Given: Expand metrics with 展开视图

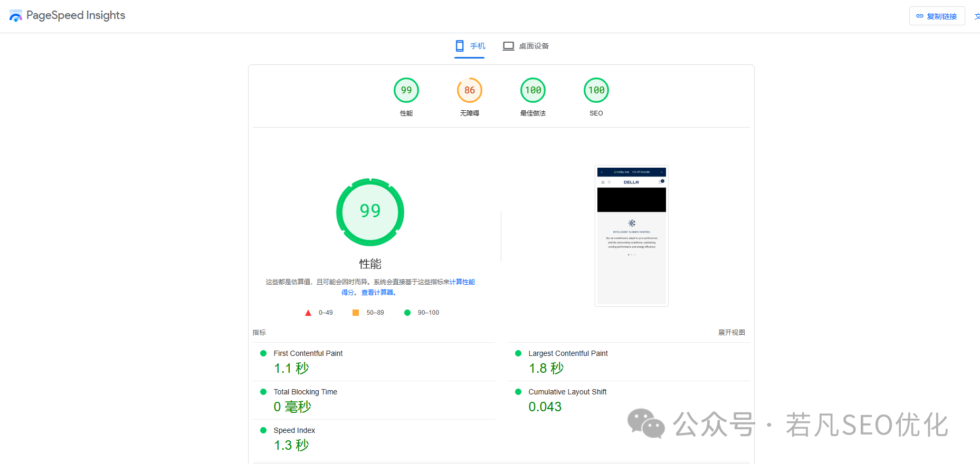Looking at the screenshot, I should point(731,333).
